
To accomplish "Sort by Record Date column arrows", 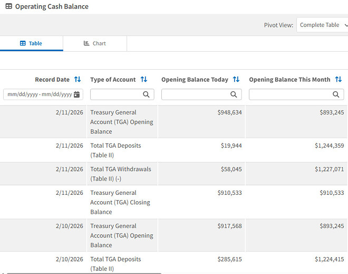I will (78, 80).
